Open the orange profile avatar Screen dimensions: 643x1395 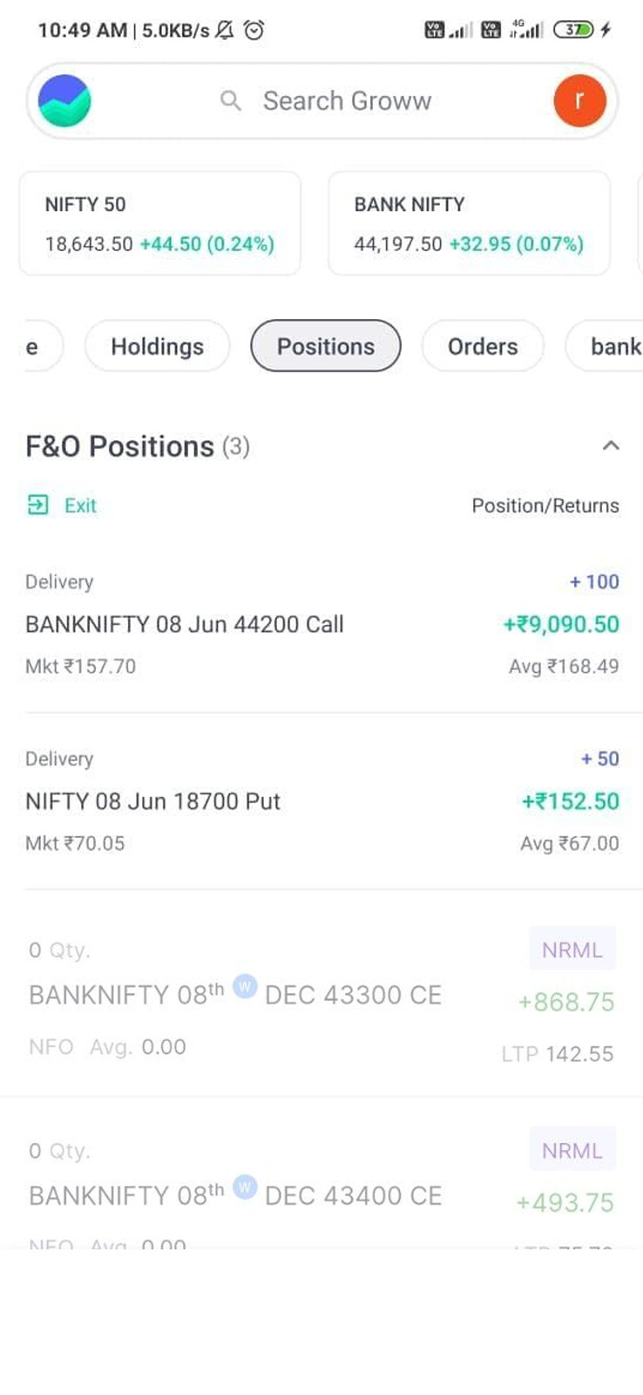tap(579, 101)
